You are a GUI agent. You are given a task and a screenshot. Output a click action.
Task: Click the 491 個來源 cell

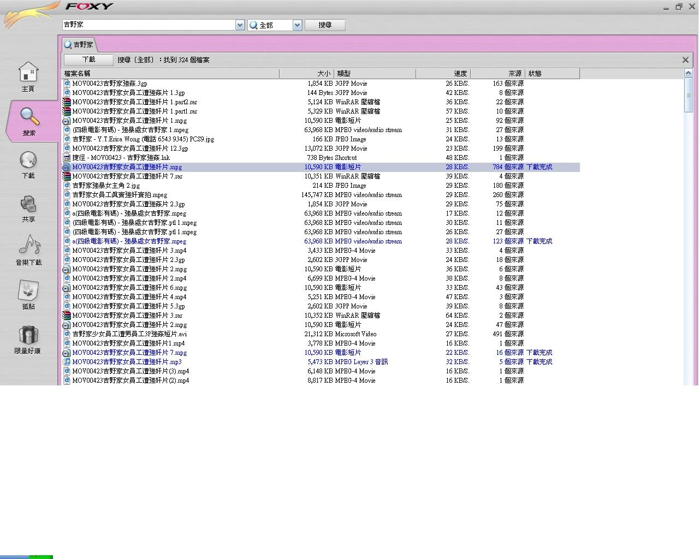tap(508, 334)
